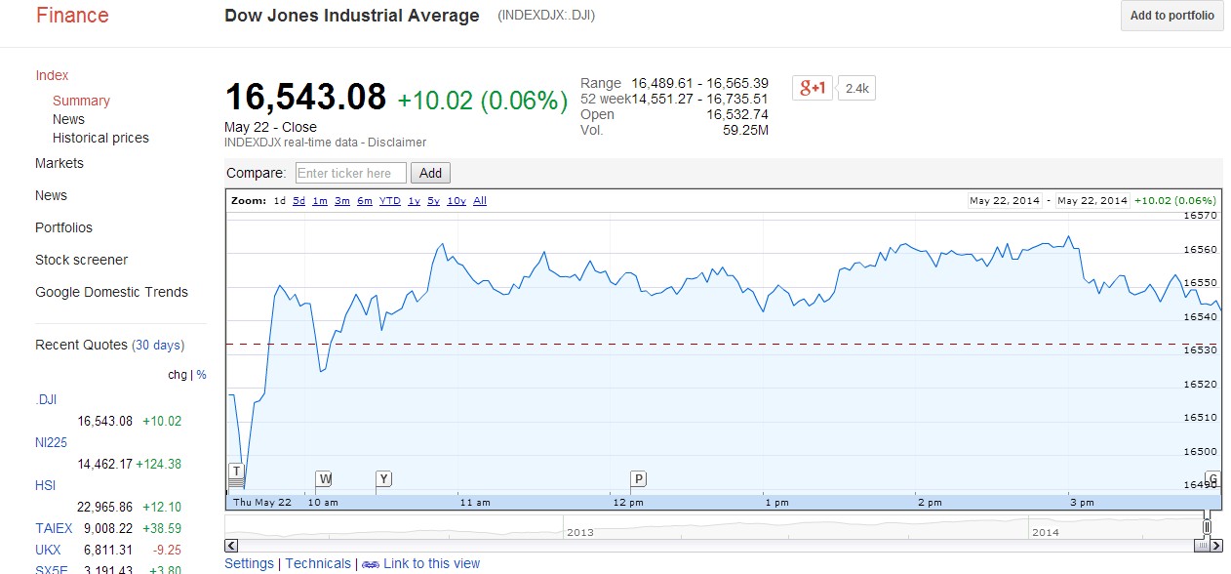Click the Enter ticker here input field

349,173
